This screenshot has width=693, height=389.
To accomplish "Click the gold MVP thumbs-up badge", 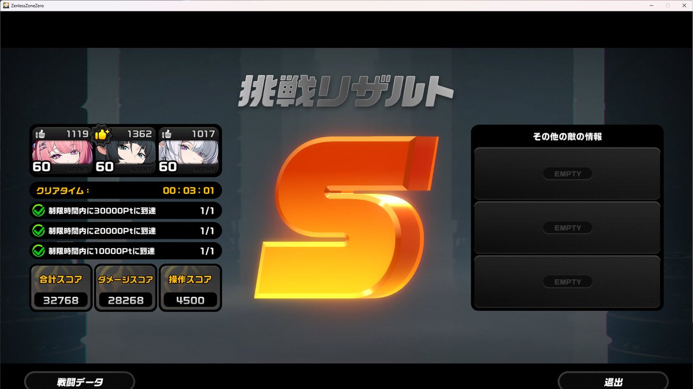I will [x=102, y=134].
